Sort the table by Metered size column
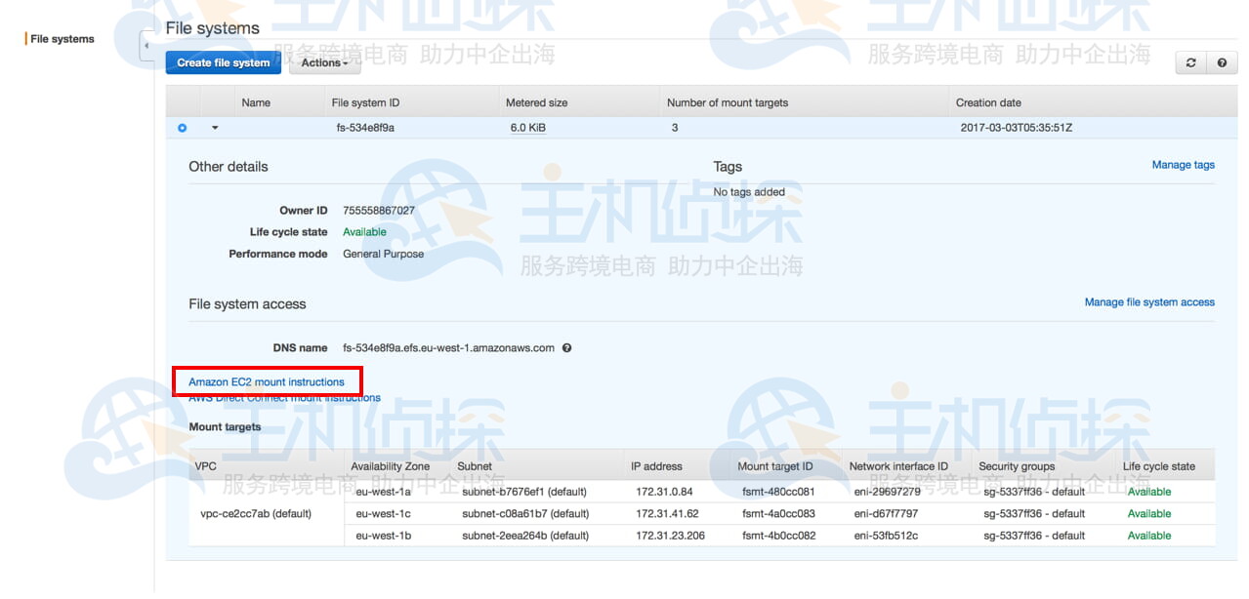Viewport: 1249px width, 599px height. (x=537, y=101)
